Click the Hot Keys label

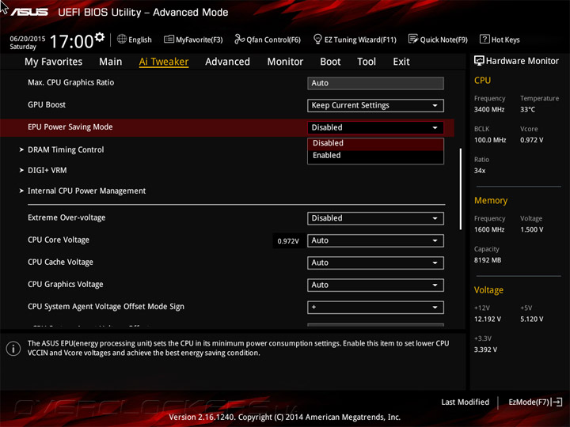pos(506,40)
